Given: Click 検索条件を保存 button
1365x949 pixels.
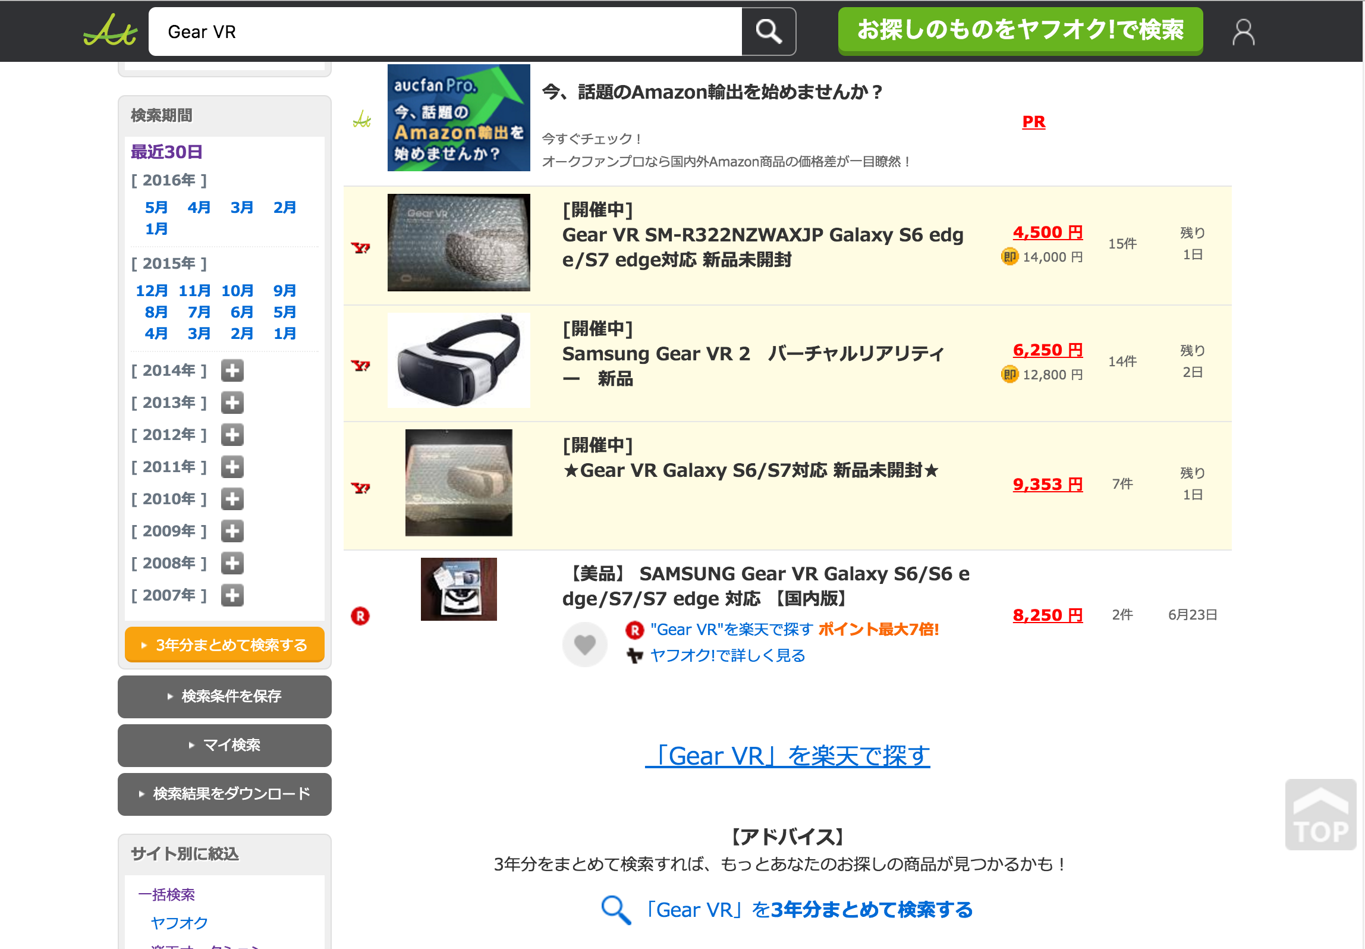Looking at the screenshot, I should click(225, 696).
